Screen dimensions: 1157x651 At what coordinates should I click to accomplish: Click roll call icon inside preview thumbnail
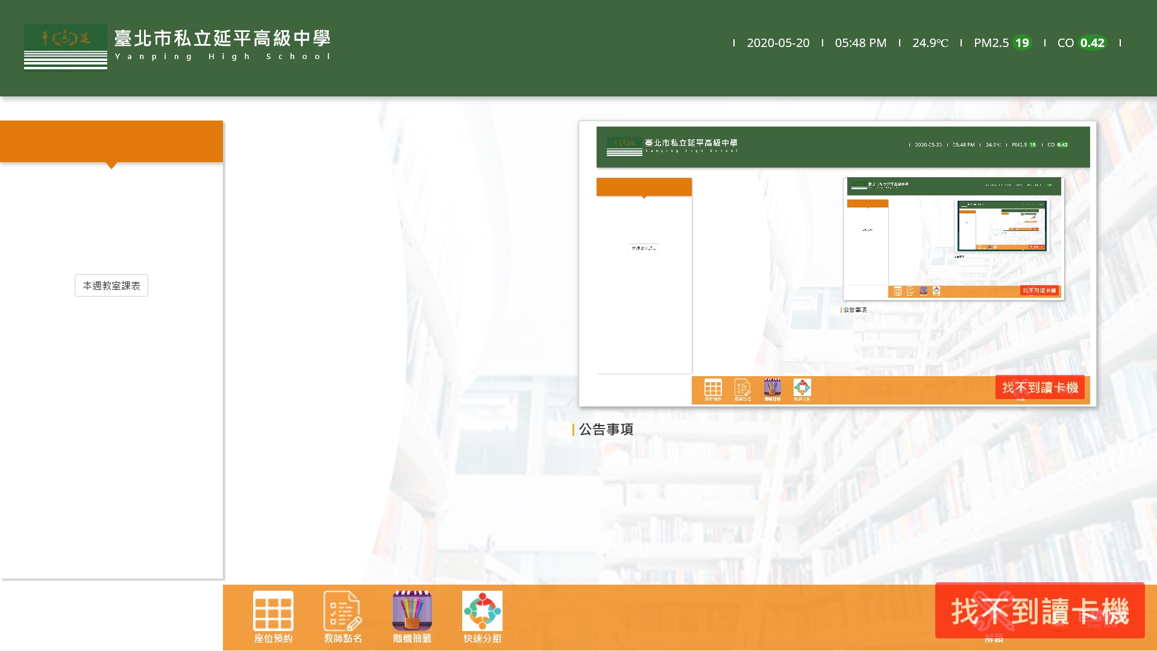[x=742, y=389]
